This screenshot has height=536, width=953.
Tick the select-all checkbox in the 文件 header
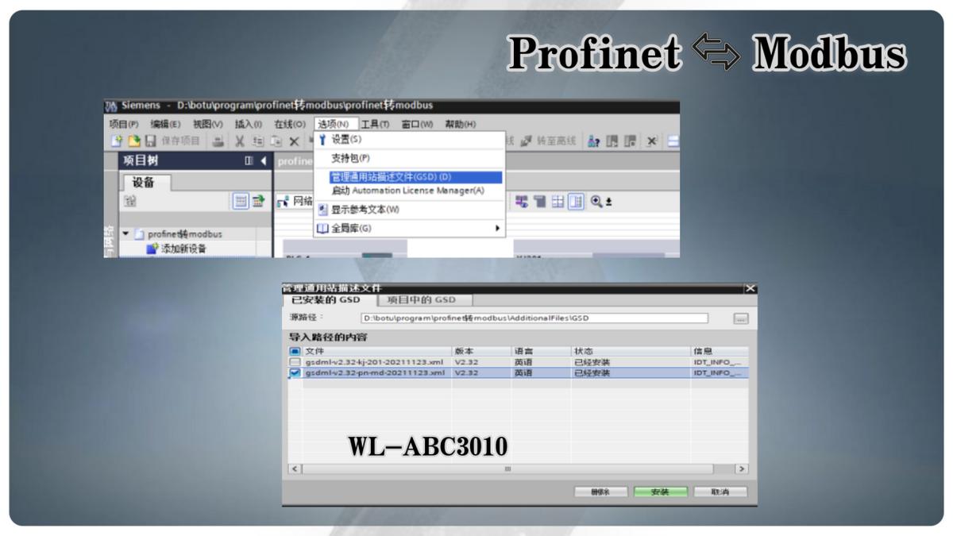[x=295, y=351]
